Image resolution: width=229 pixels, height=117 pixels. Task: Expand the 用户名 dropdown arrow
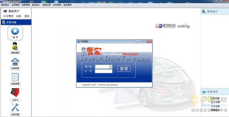111,67
